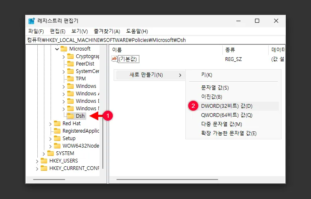Select the Red Hat key label

(72, 124)
